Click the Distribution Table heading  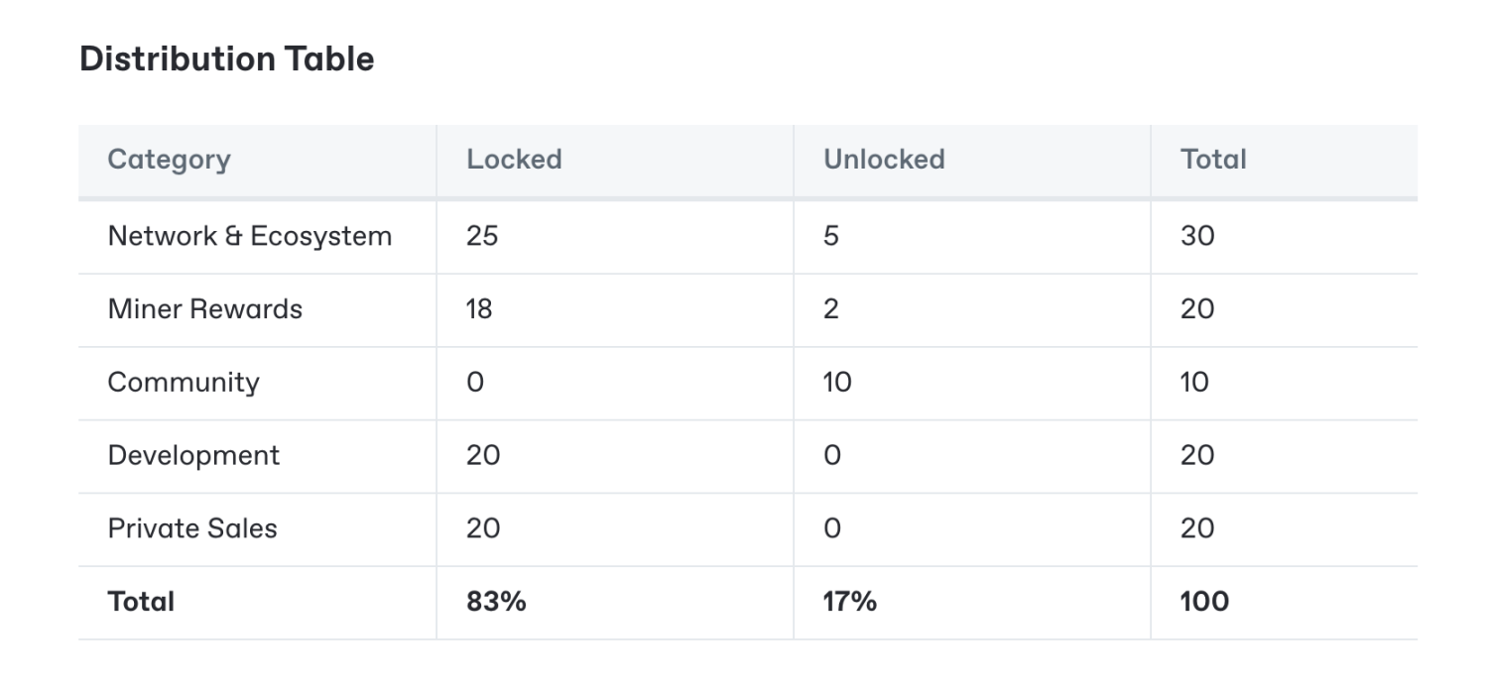click(x=226, y=59)
